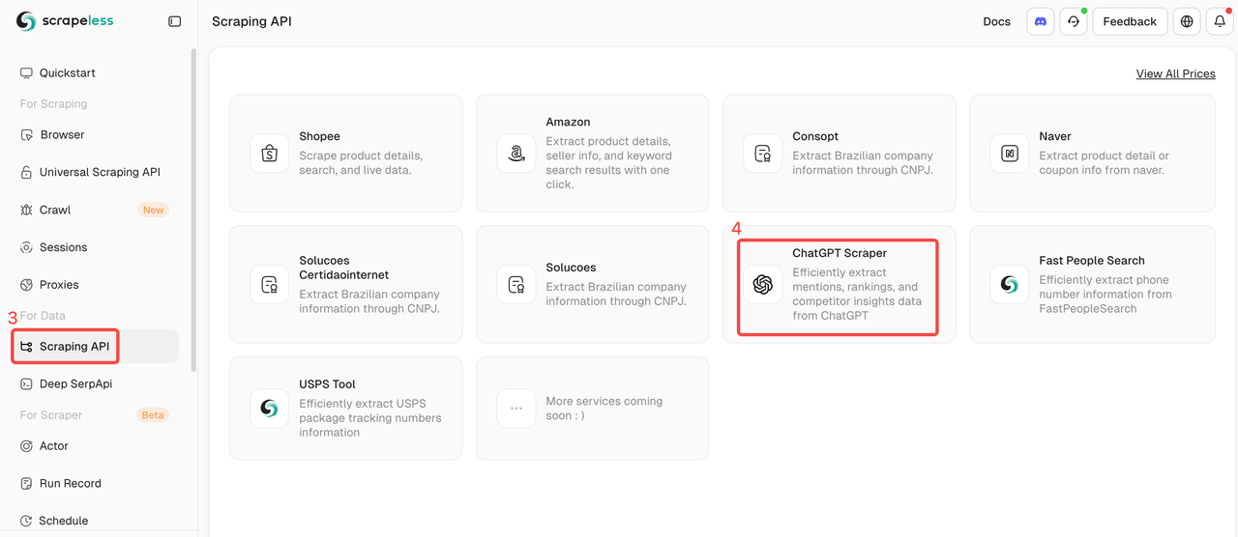Image resolution: width=1238 pixels, height=537 pixels.
Task: Click the 'Scraping API' page heading
Action: [251, 21]
